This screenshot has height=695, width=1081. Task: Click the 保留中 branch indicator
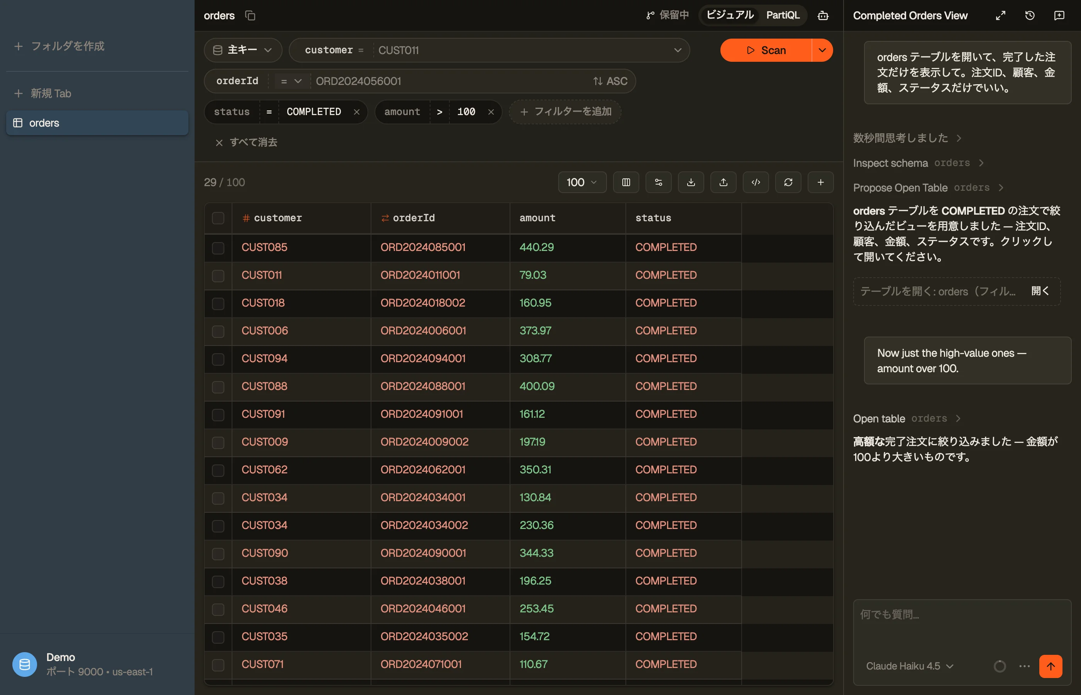click(667, 15)
